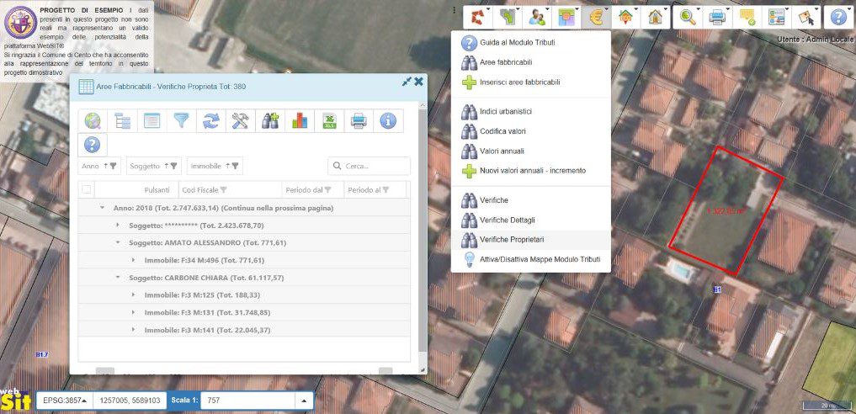The height and width of the screenshot is (414, 856).
Task: Click the funnel filter icon in panel toolbar
Action: [181, 121]
